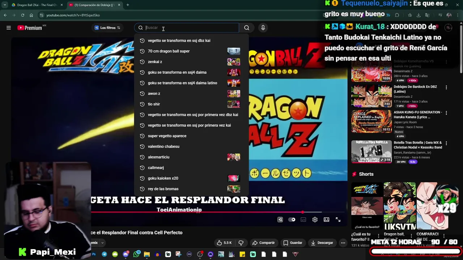Viewport: 463px width, 260px height.
Task: Open the Chrome extensions puzzle icon
Action: pyautogui.click(x=397, y=15)
